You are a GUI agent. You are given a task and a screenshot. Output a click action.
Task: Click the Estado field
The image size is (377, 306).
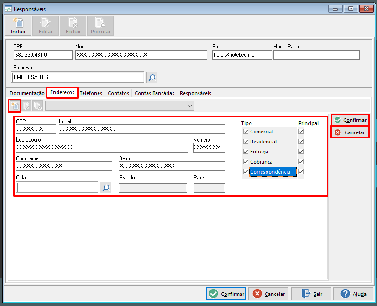tap(153, 188)
